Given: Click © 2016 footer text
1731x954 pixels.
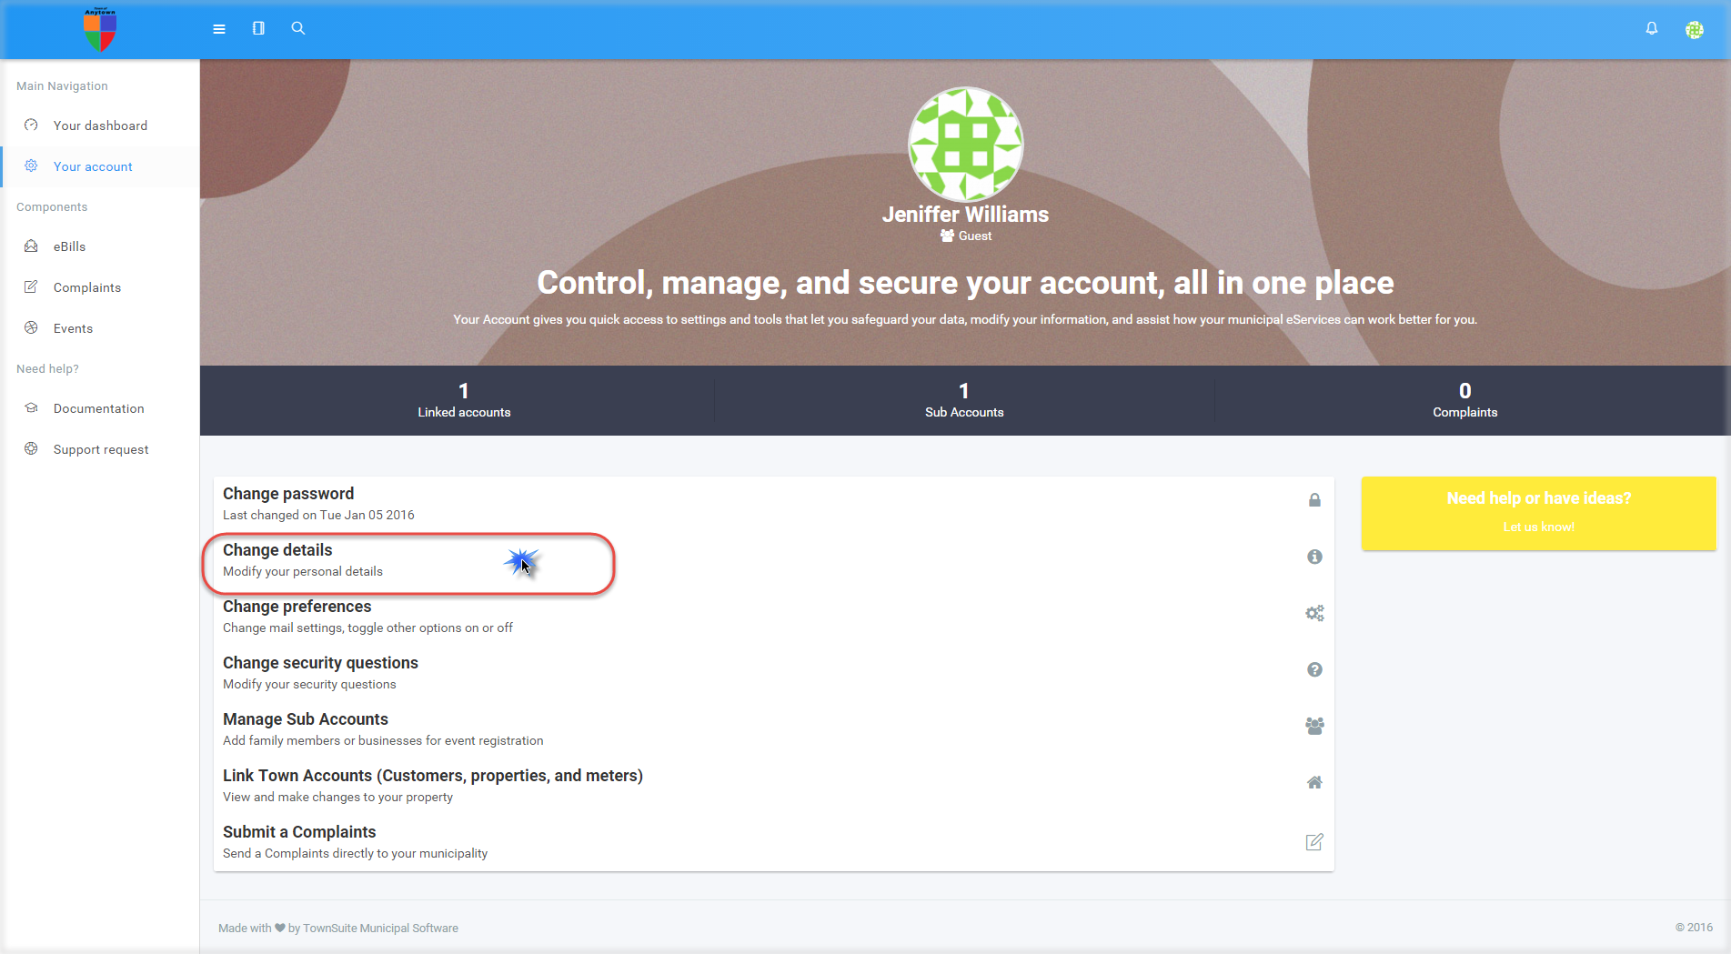Looking at the screenshot, I should 1694,928.
